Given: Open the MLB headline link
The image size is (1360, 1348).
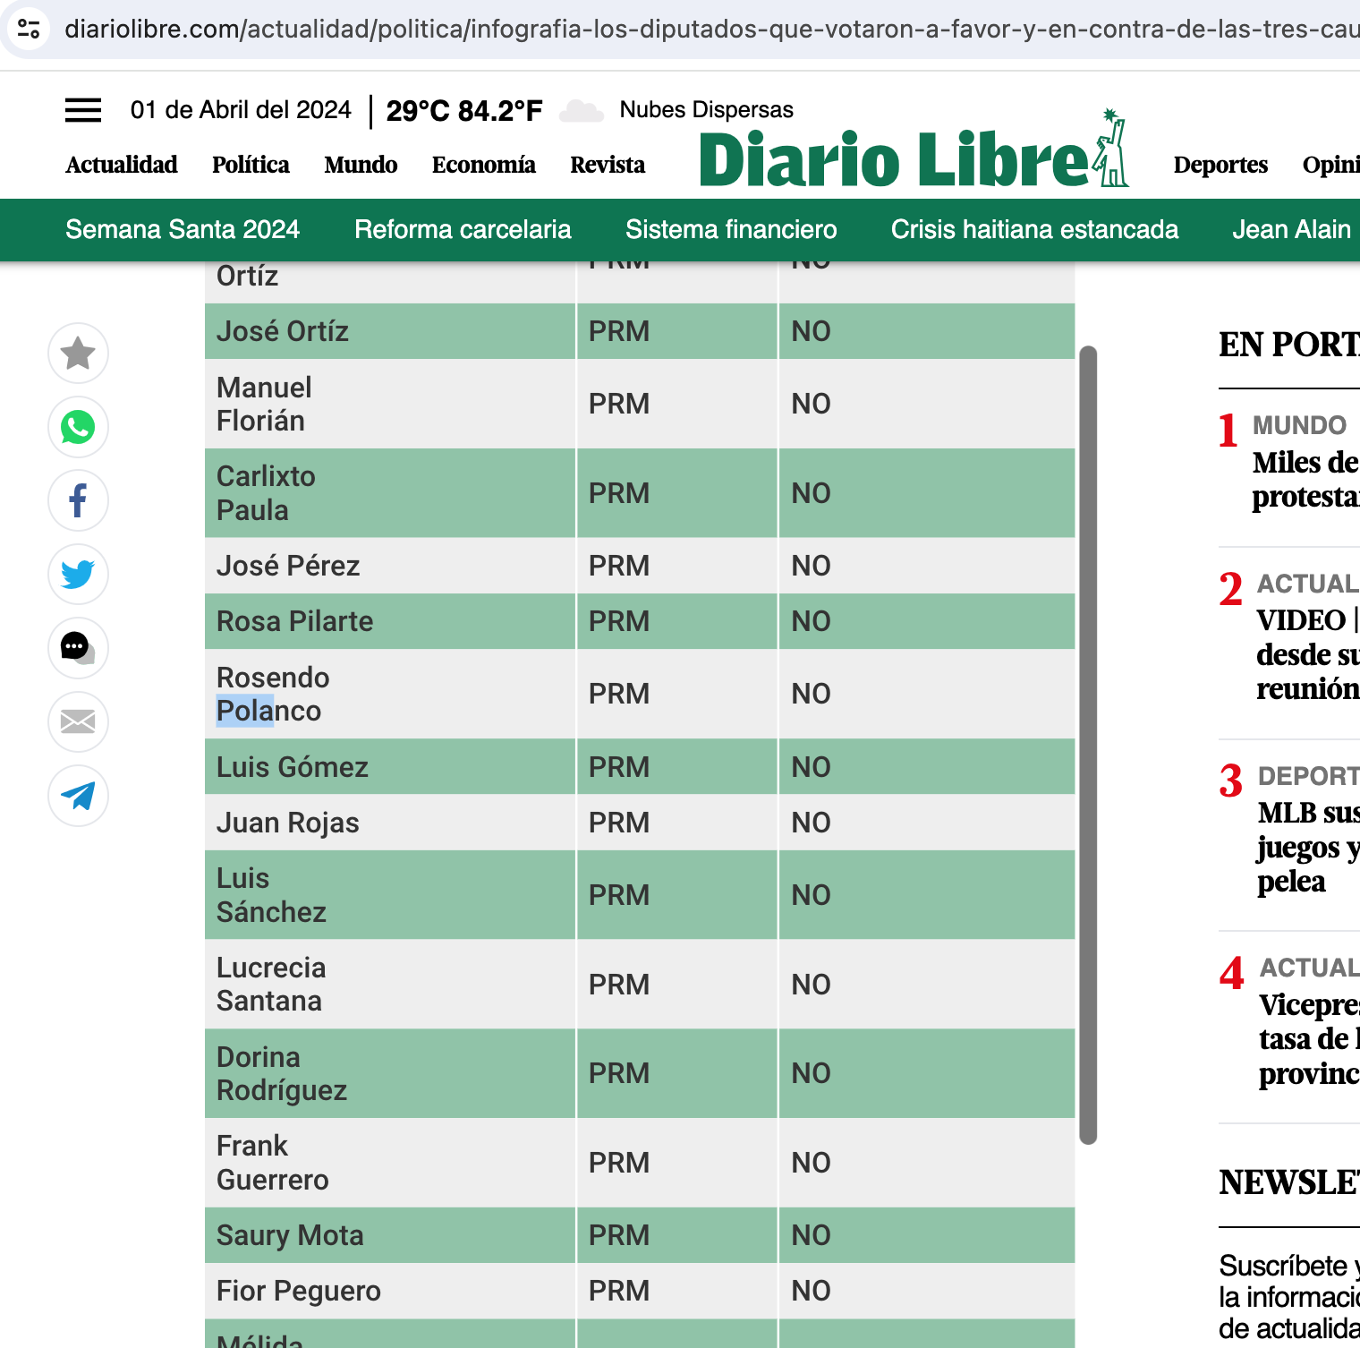Looking at the screenshot, I should (x=1308, y=847).
